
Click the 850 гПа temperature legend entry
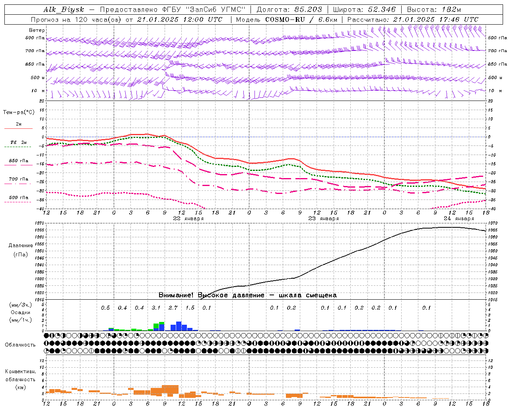(x=18, y=161)
